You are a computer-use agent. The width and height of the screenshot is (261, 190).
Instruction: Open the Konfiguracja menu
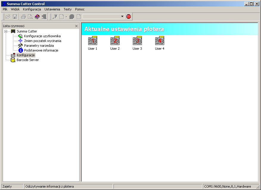(32, 9)
